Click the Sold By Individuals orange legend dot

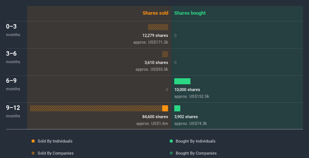click(x=33, y=141)
